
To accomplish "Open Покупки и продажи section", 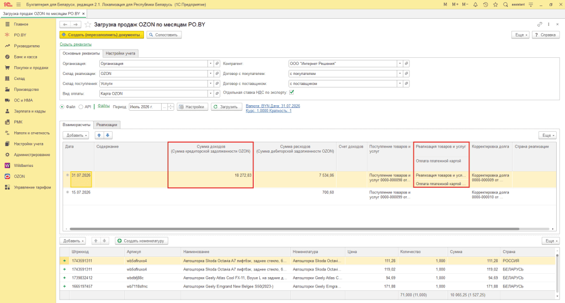I will click(31, 68).
